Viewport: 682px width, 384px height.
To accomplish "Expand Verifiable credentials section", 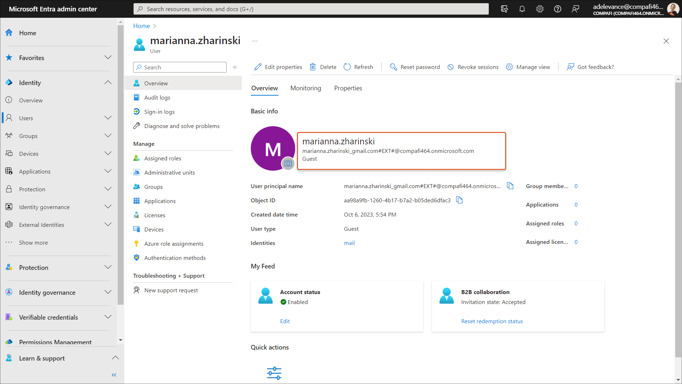I will [x=108, y=317].
